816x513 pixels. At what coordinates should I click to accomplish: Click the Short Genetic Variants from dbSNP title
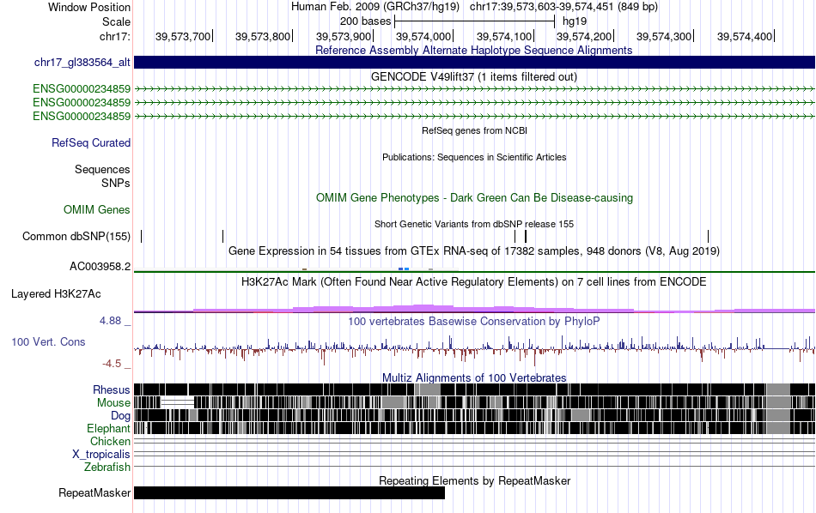pyautogui.click(x=474, y=224)
